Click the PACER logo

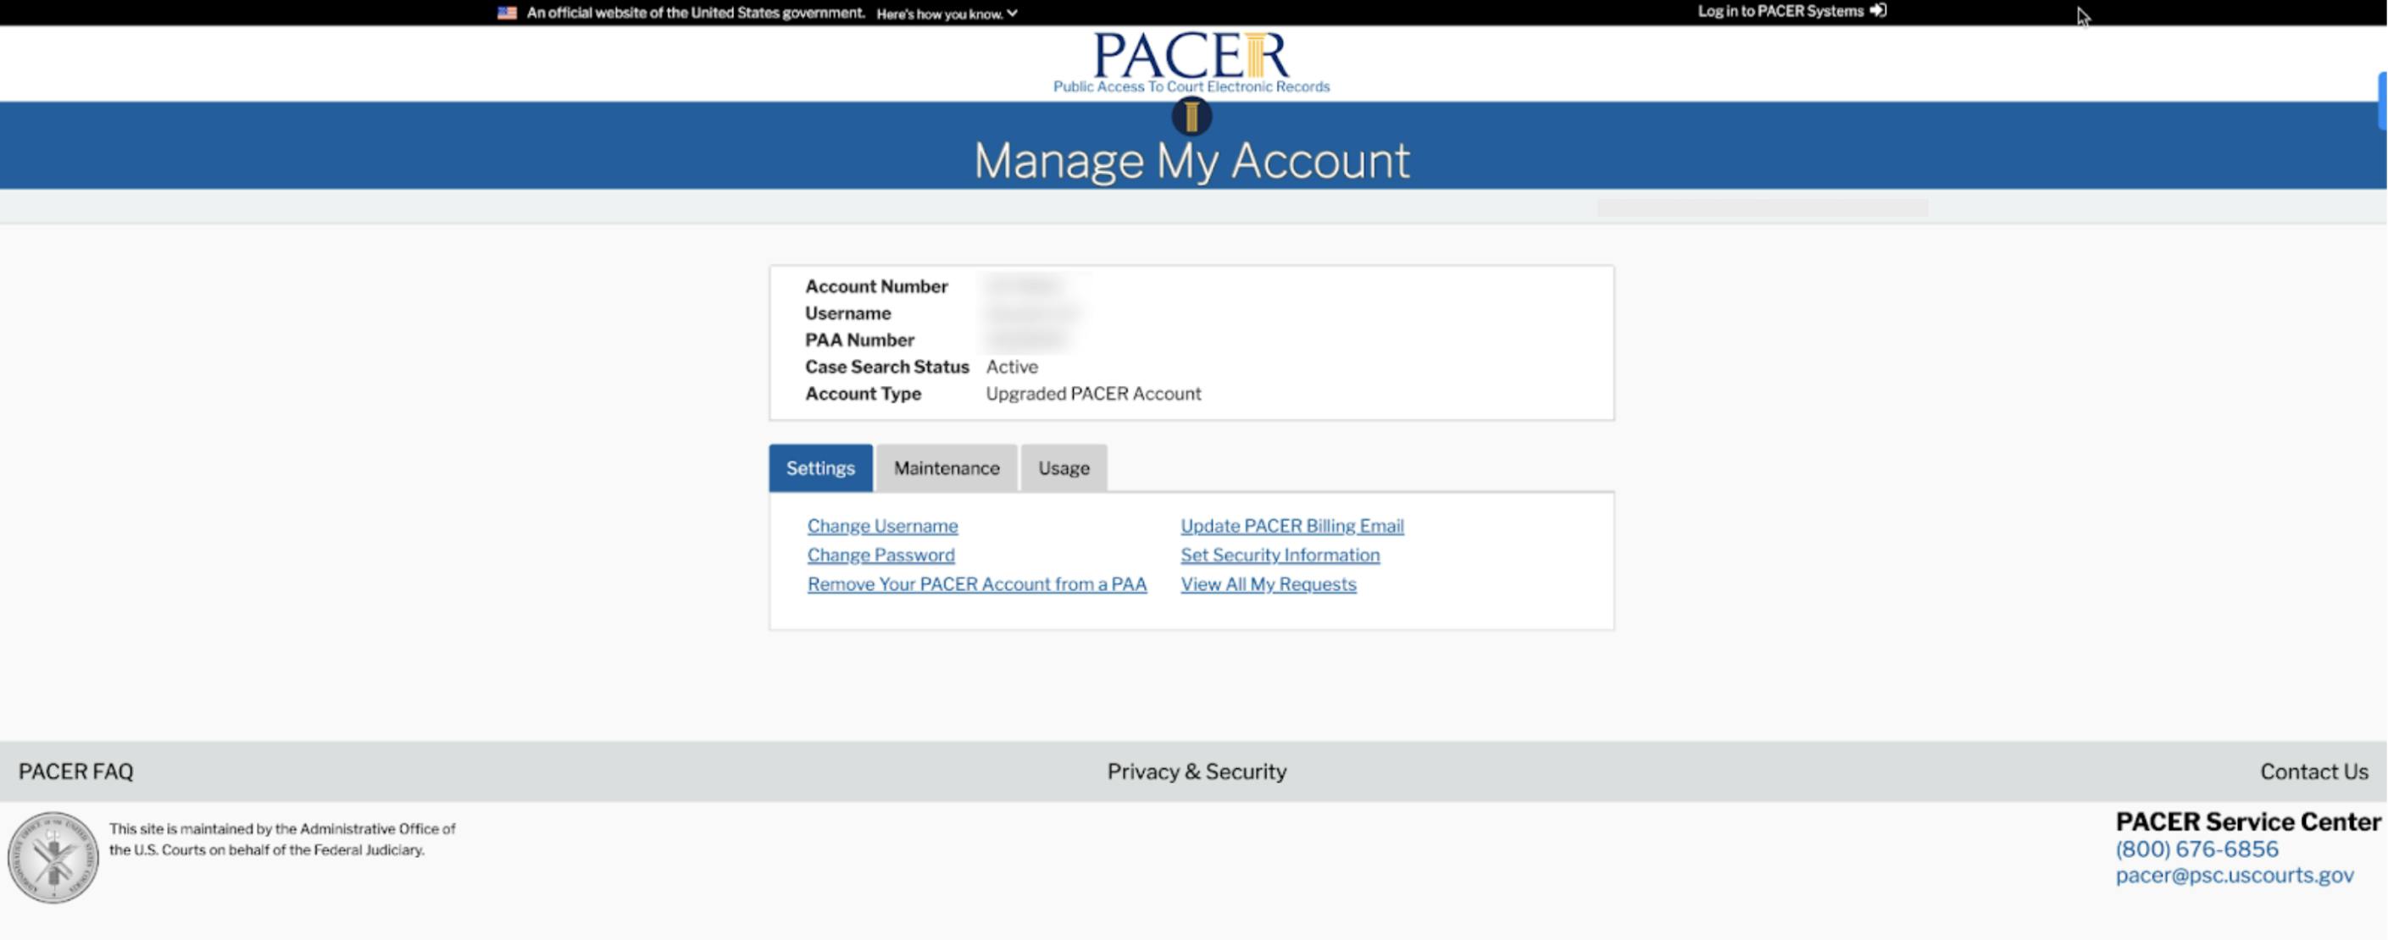[x=1191, y=60]
